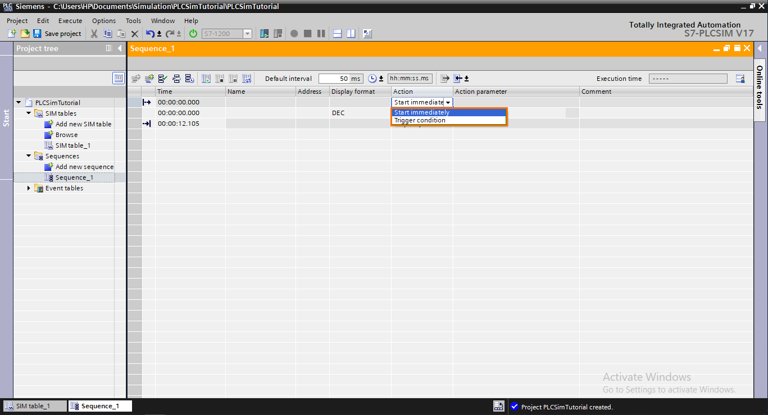The height and width of the screenshot is (415, 768).
Task: Open the clock format dropdown arrow
Action: 381,79
